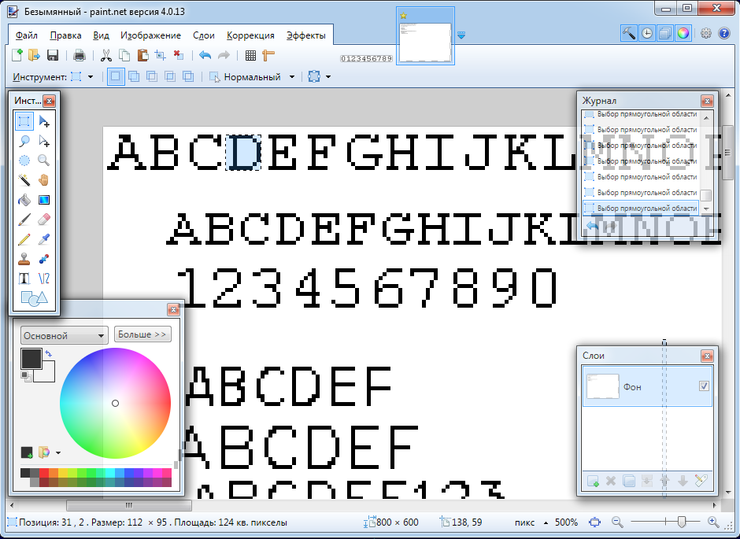This screenshot has height=539, width=740.
Task: Select the Pencil tool
Action: [24, 239]
